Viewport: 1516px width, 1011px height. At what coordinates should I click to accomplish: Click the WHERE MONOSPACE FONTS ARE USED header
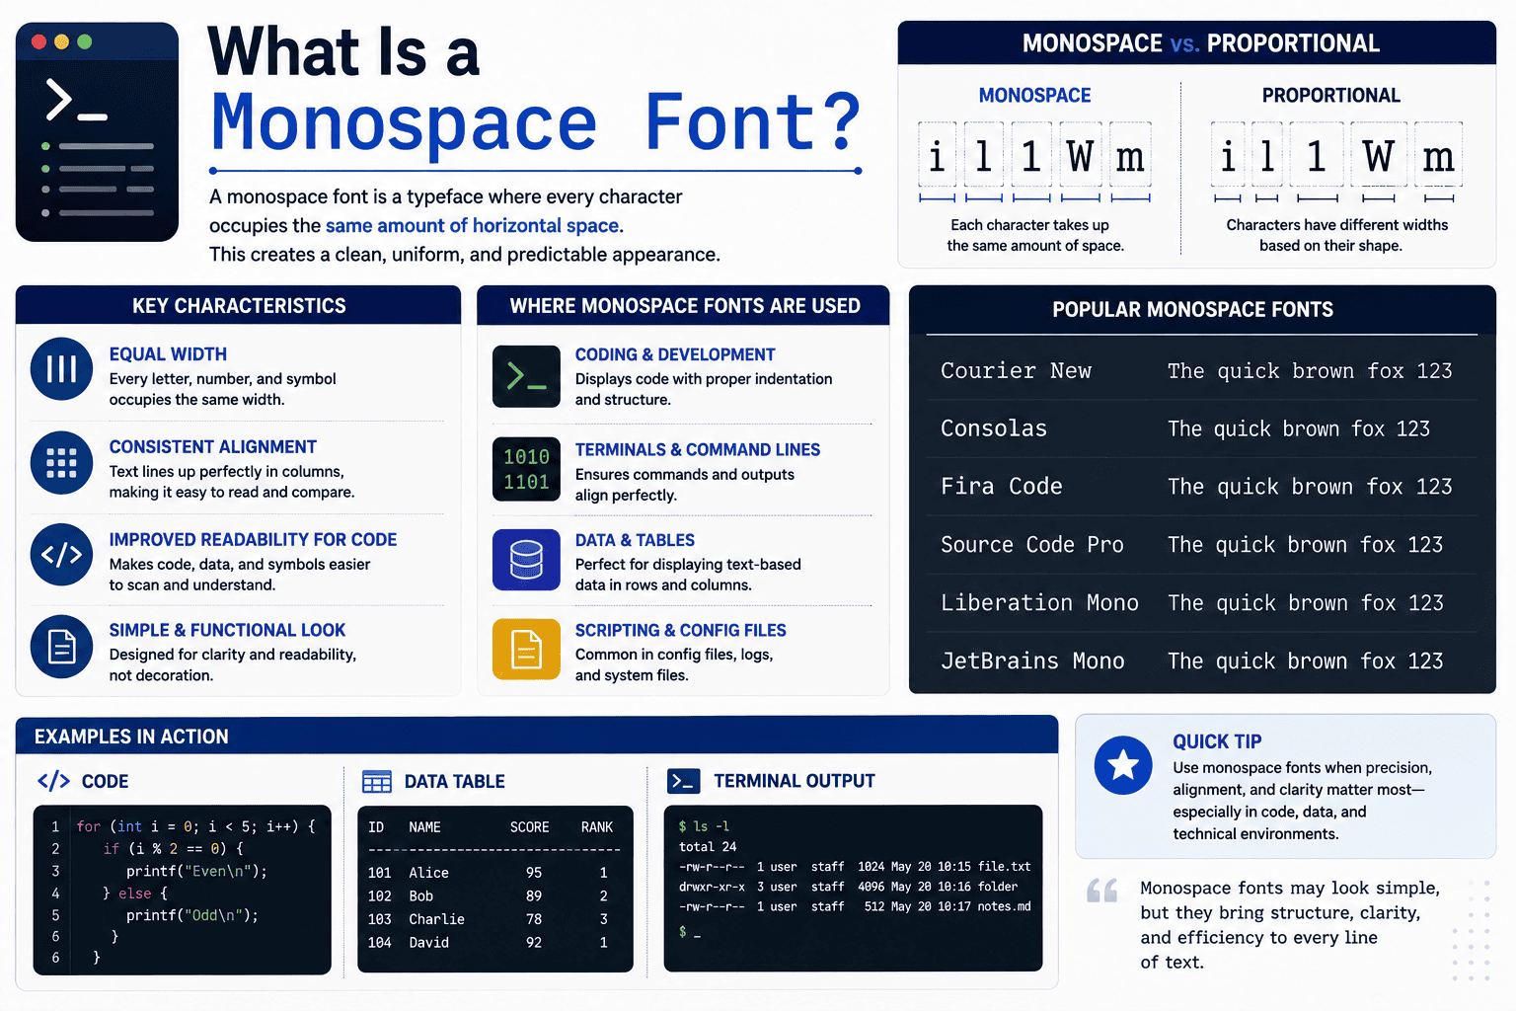pos(684,305)
